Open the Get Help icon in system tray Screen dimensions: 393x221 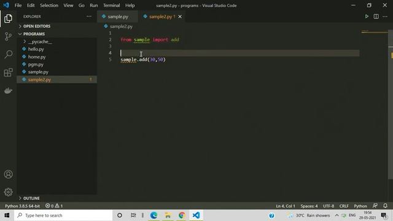271,215
